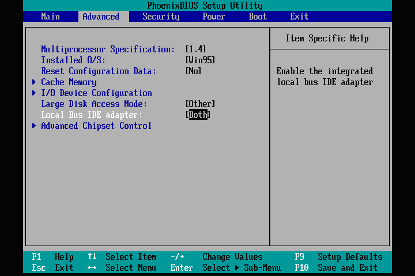Viewport: 415px width, 276px height.
Task: Click the 'Enable the integrated' help text
Action: point(325,71)
